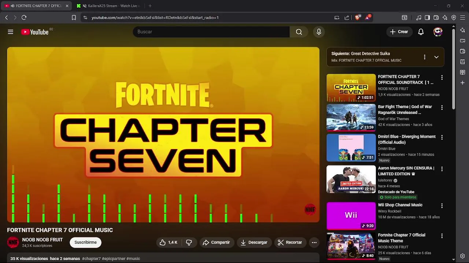Click the Recortar button
Screen dimensions: 469x263
click(290, 242)
